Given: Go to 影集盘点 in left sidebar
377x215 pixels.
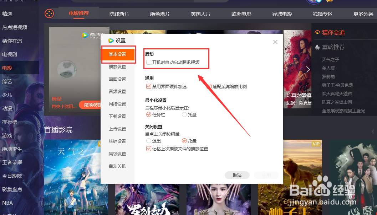Looking at the screenshot, I should (12, 189).
